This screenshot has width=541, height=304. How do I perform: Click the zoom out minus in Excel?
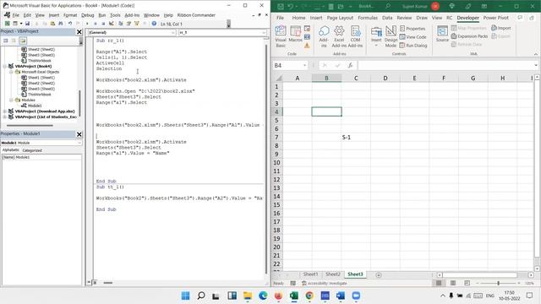[x=478, y=283]
